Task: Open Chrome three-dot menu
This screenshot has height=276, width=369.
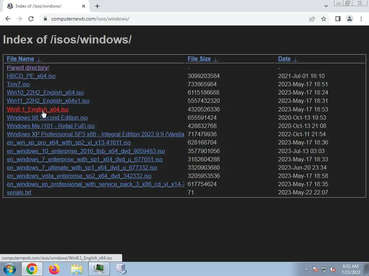Action: click(361, 19)
